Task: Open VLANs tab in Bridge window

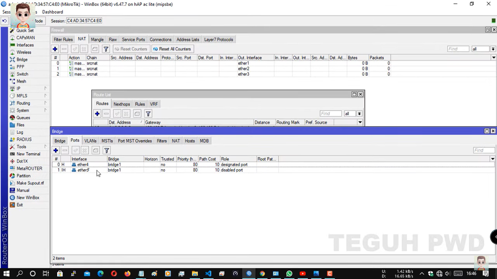Action: click(x=90, y=141)
